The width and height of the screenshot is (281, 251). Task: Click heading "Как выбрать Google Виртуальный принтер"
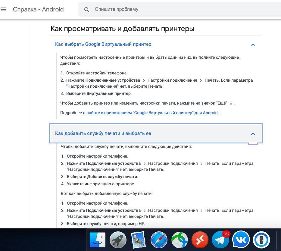103,44
